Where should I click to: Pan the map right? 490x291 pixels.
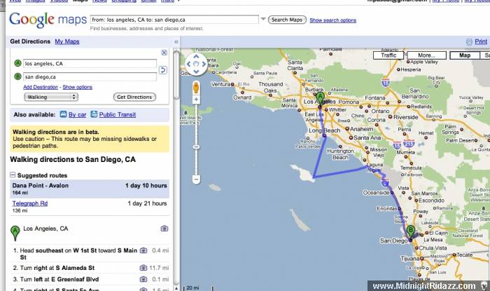coord(204,64)
